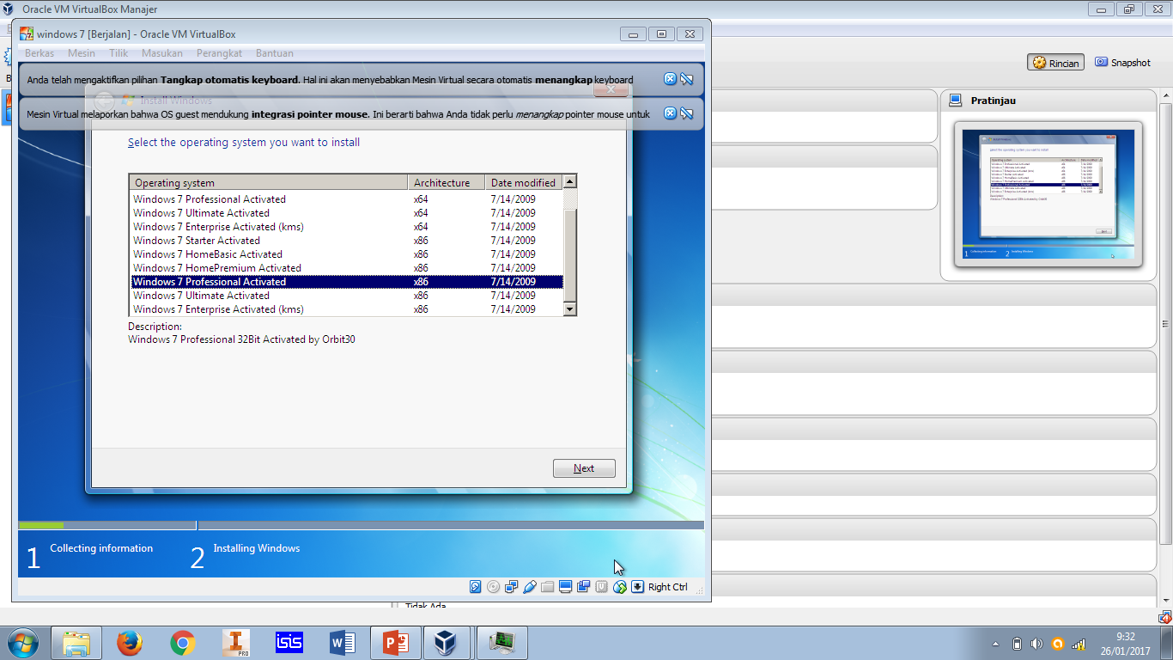The width and height of the screenshot is (1173, 660).
Task: Click the shared folders status icon
Action: click(x=548, y=587)
